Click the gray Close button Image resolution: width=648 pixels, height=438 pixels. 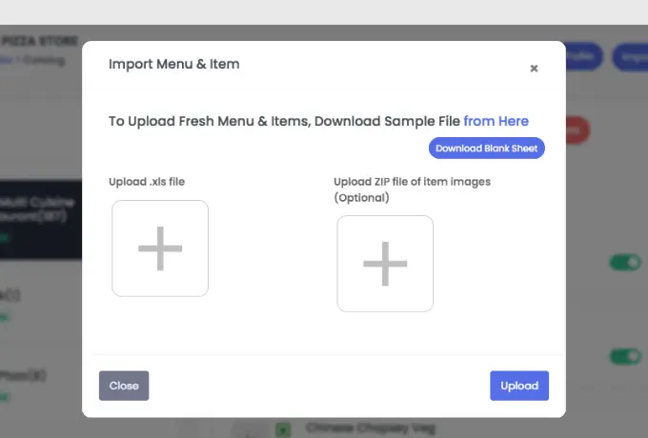pos(124,386)
